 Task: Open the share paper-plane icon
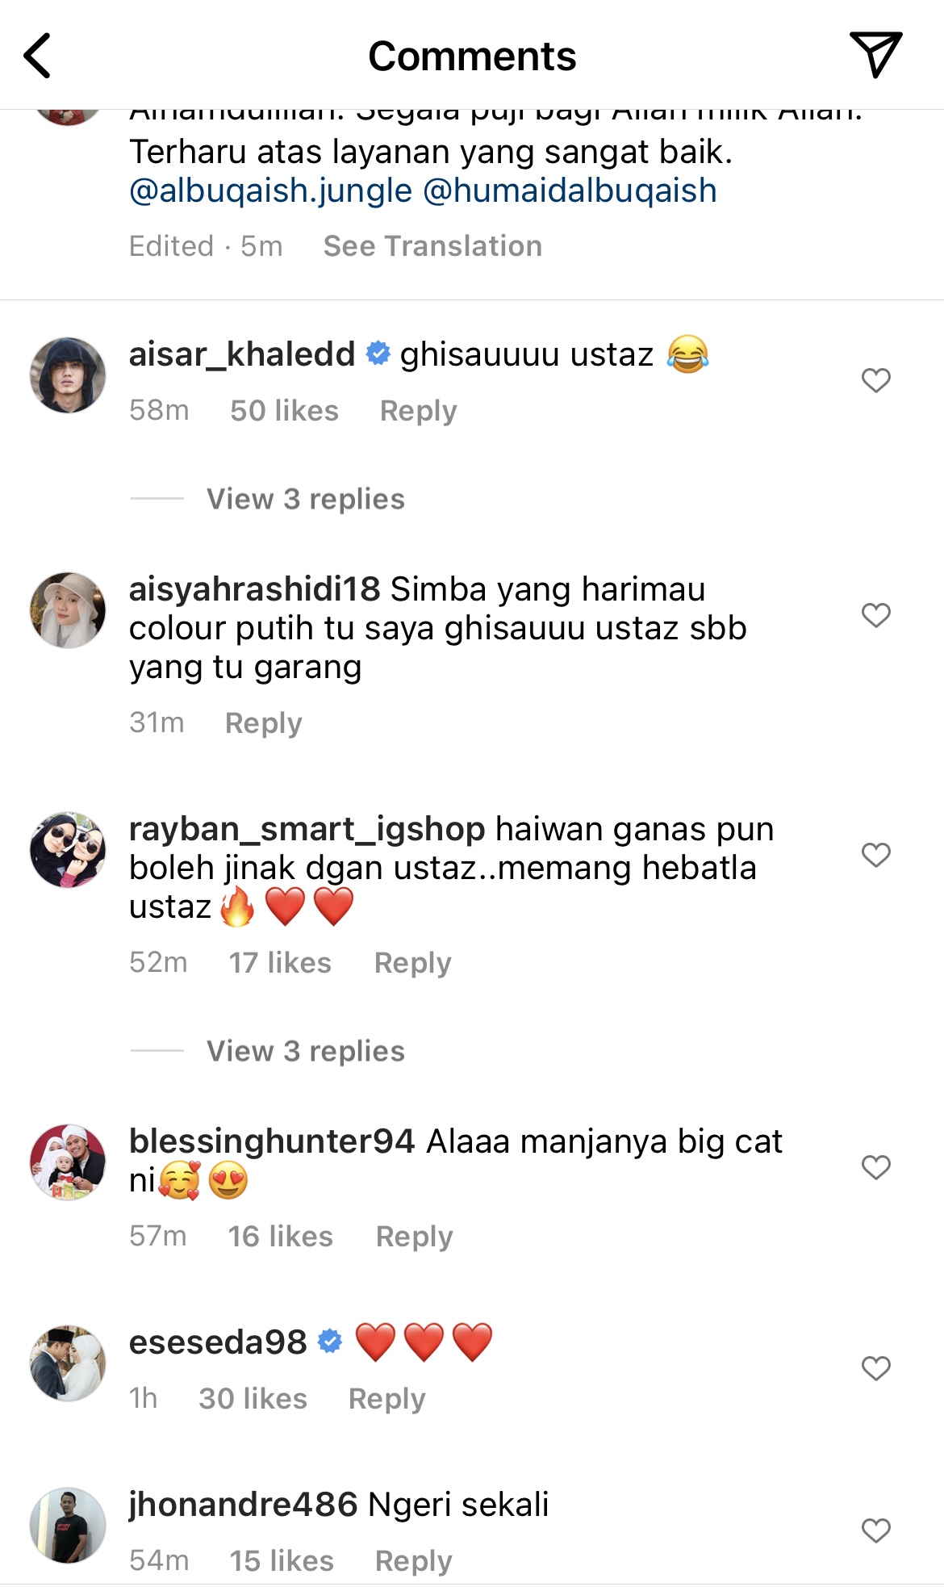coord(875,54)
